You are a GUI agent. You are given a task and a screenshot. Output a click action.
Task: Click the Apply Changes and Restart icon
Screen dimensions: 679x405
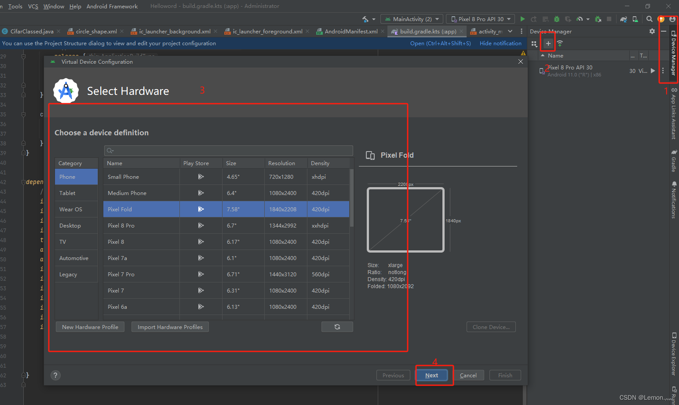click(x=534, y=19)
